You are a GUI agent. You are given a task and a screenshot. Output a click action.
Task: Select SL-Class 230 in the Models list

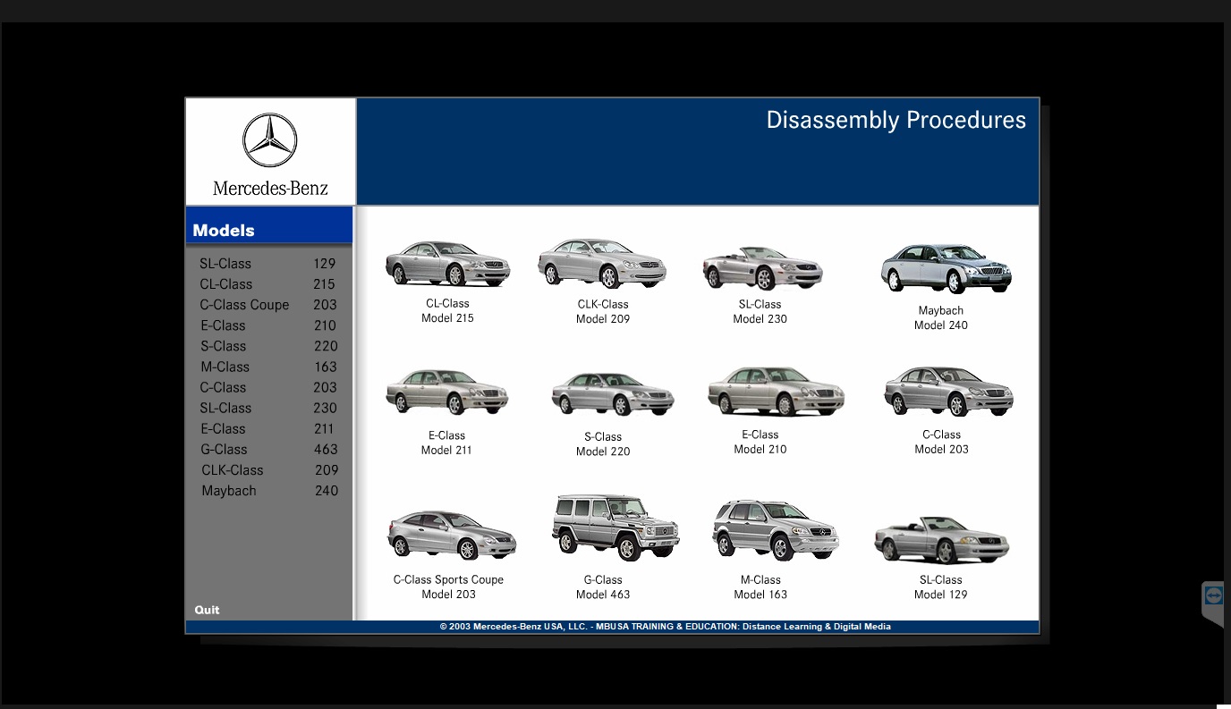click(x=267, y=408)
